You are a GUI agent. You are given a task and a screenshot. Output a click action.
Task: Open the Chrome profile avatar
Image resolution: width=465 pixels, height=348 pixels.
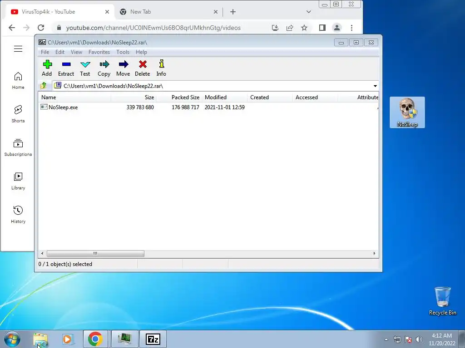(337, 28)
